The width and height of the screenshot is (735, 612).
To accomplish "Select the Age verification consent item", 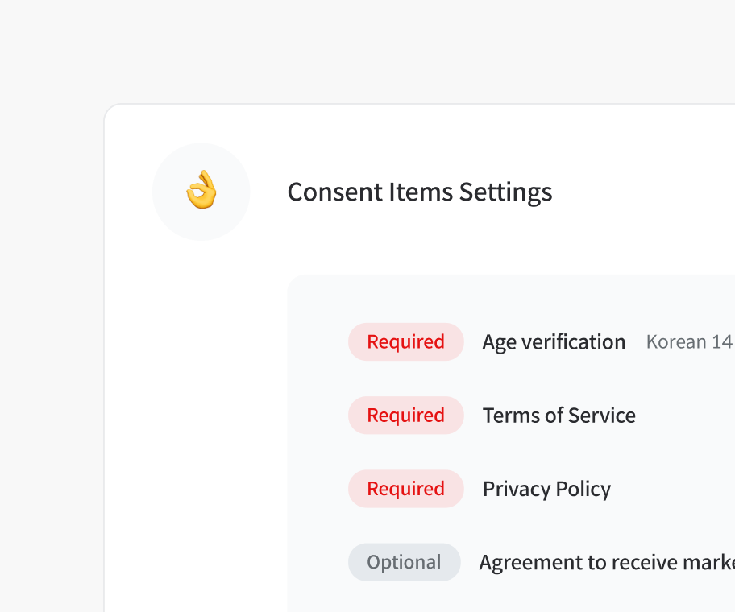I will pyautogui.click(x=554, y=342).
